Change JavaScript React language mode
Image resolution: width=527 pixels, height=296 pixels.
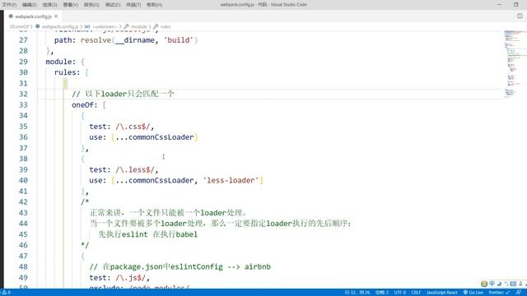click(x=442, y=293)
